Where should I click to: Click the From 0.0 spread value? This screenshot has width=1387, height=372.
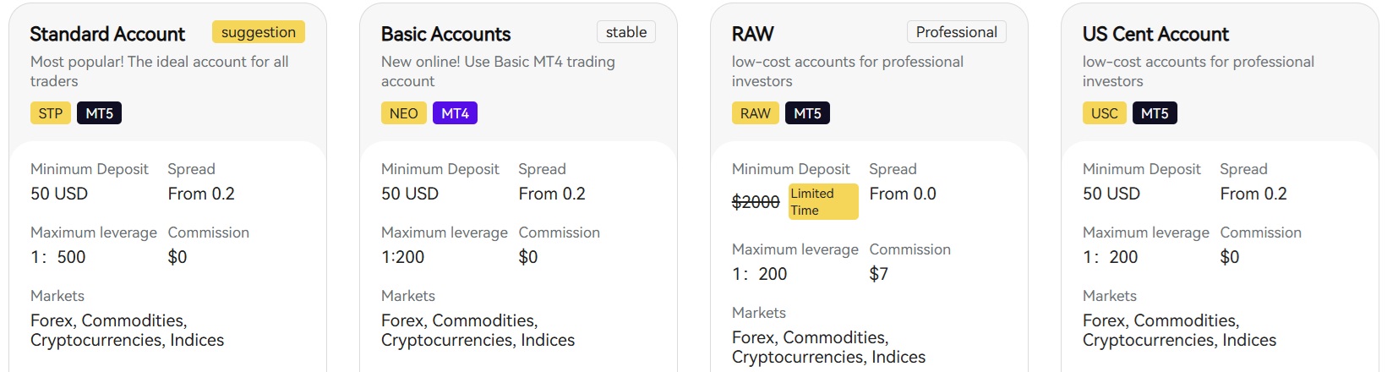[x=903, y=194]
